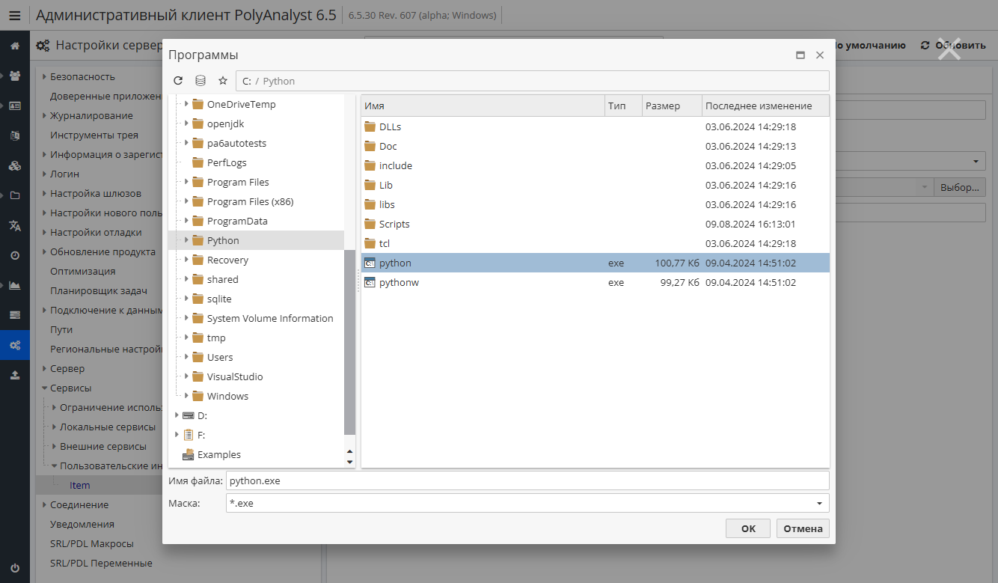Expand the D: drive node
This screenshot has width=998, height=583.
[177, 415]
